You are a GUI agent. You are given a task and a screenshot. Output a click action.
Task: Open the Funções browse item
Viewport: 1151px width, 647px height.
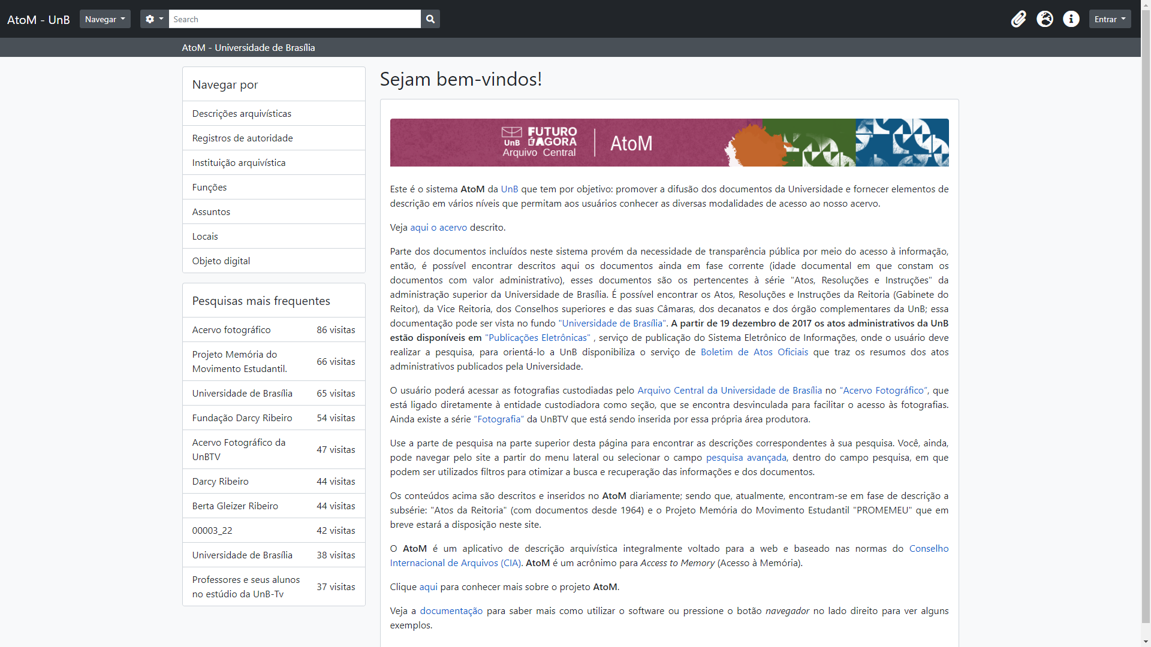point(209,188)
